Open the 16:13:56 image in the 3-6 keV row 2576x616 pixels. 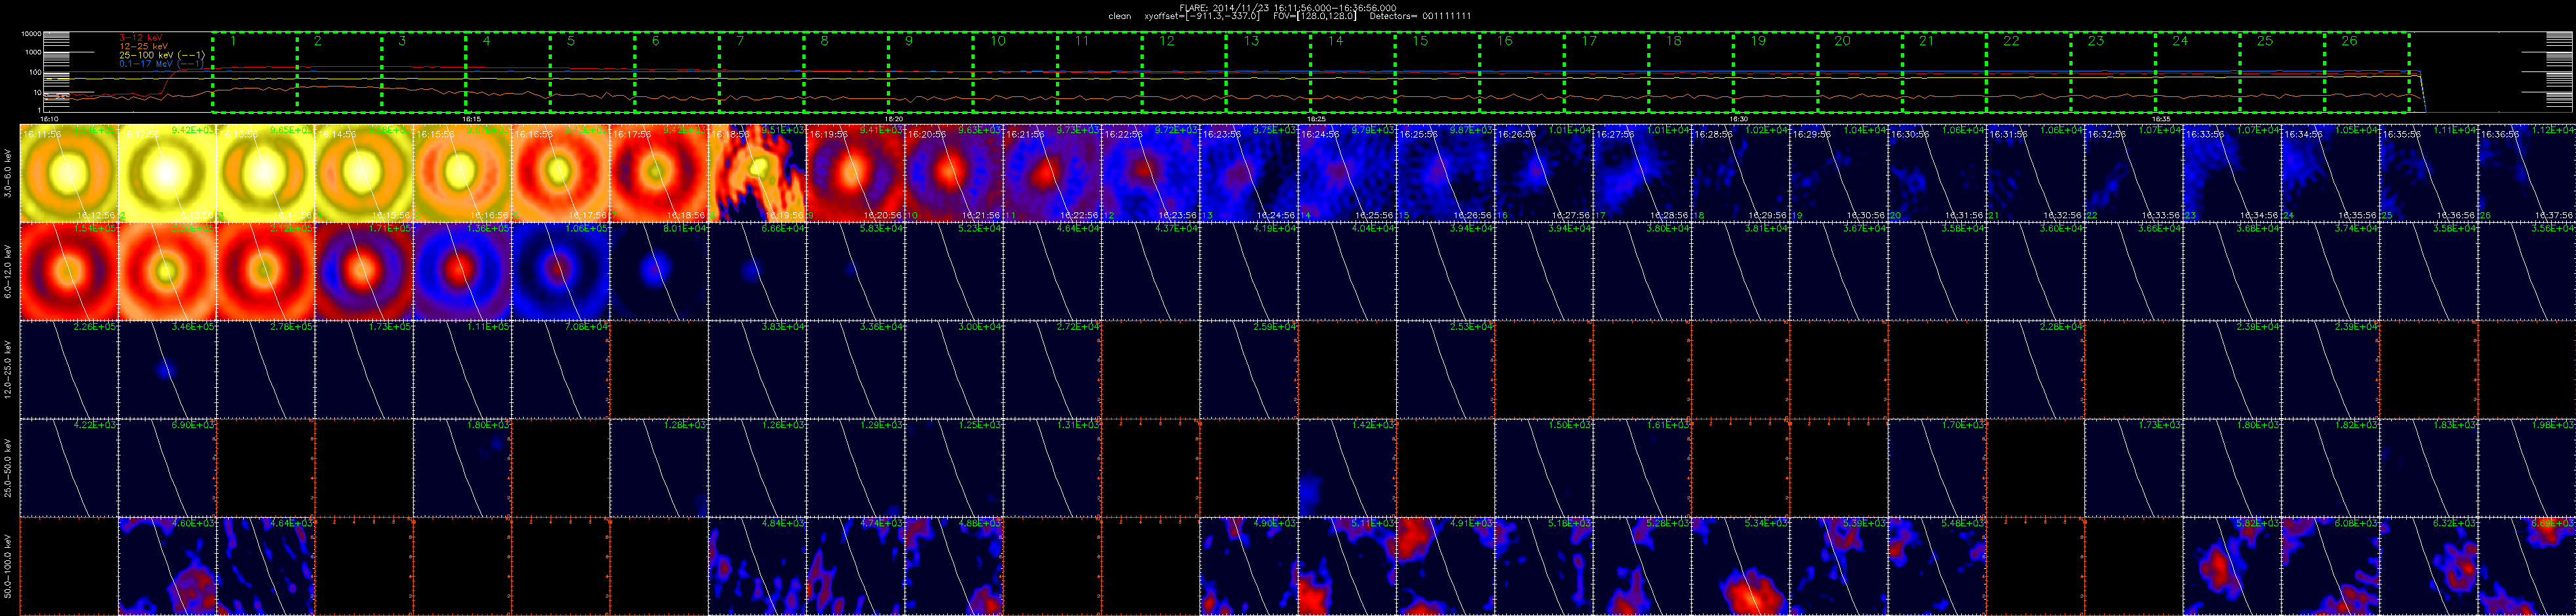[265, 173]
